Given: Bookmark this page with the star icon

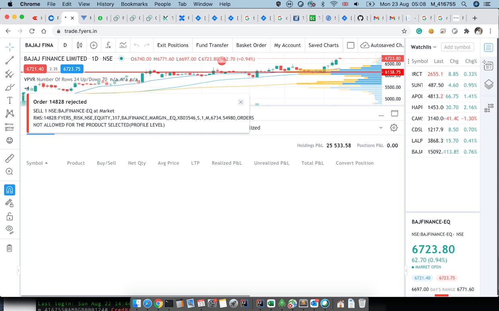Looking at the screenshot, I should (404, 31).
